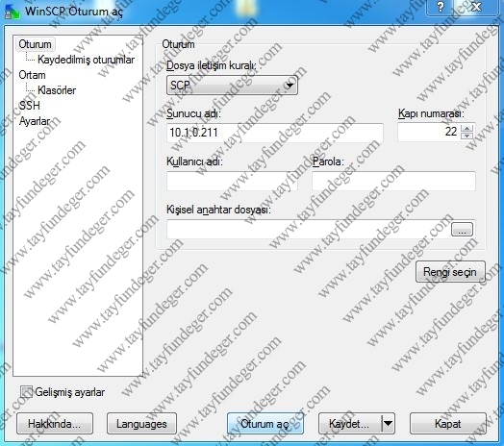504x446 pixels.
Task: Decrease port number with down arrow
Action: [467, 136]
